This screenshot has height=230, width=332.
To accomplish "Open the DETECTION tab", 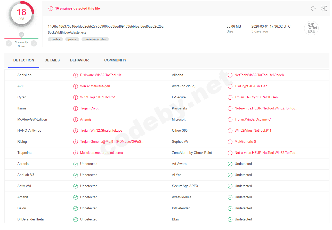I will click(24, 60).
